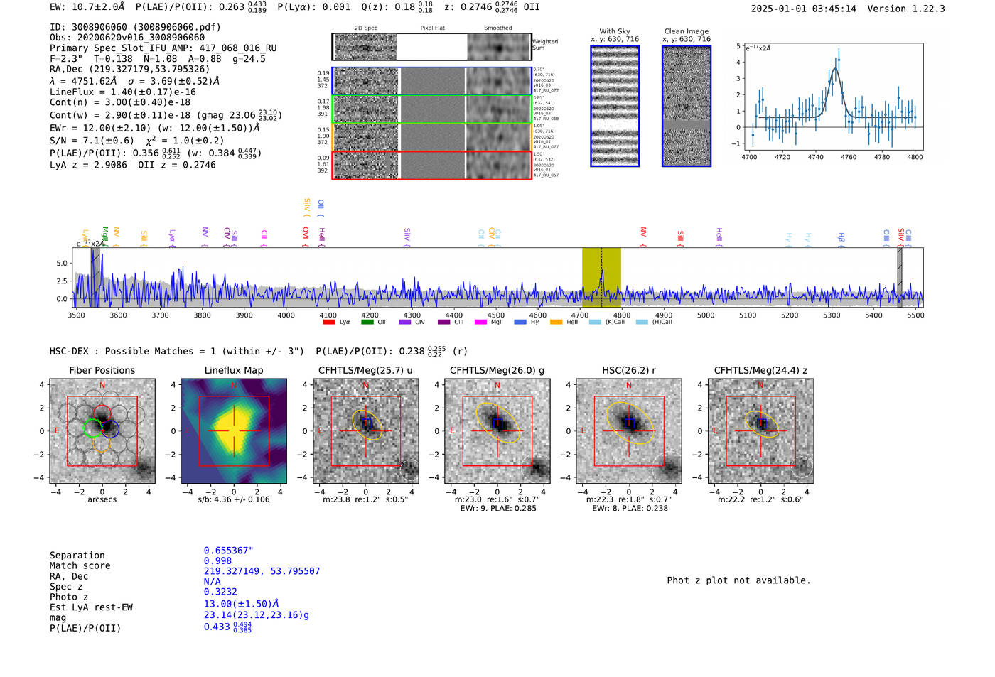
Task: Click the red fiber circle in Fiber Positions
Action: (x=102, y=413)
